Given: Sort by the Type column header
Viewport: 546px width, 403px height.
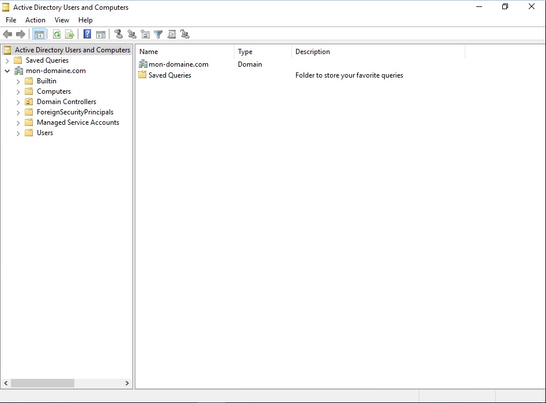Looking at the screenshot, I should 263,52.
